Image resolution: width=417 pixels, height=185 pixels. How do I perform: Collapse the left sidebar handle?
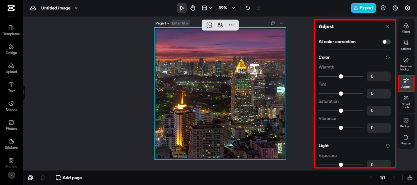23,92
